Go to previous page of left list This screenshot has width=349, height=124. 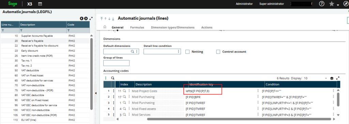point(82,18)
